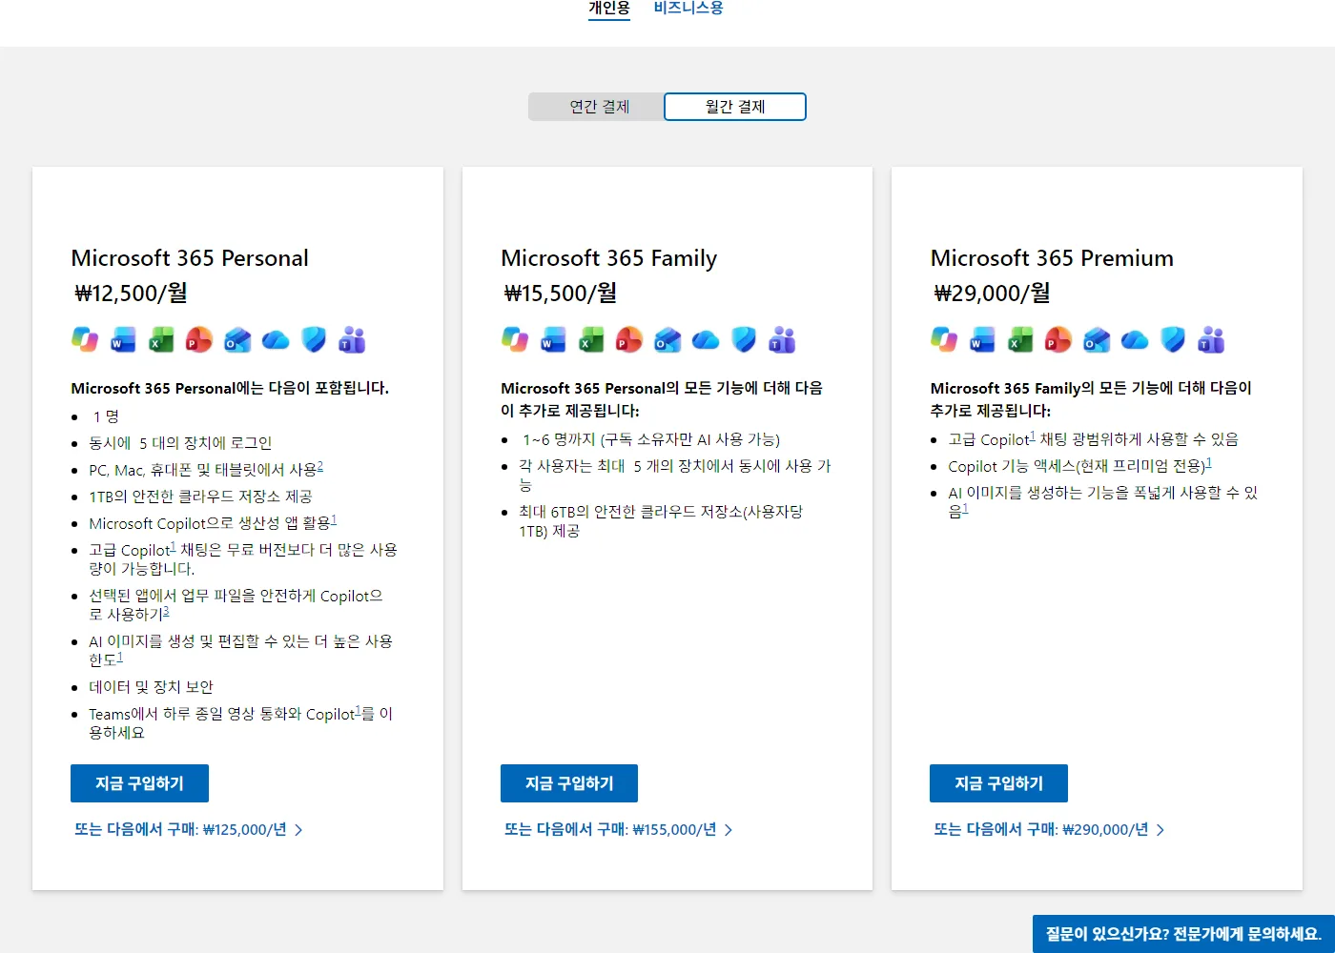This screenshot has height=953, width=1335.
Task: Click the Microsoft 365 Premium heading
Action: 1052,258
